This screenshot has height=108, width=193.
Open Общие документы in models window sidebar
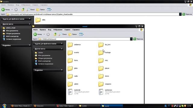tap(11, 34)
